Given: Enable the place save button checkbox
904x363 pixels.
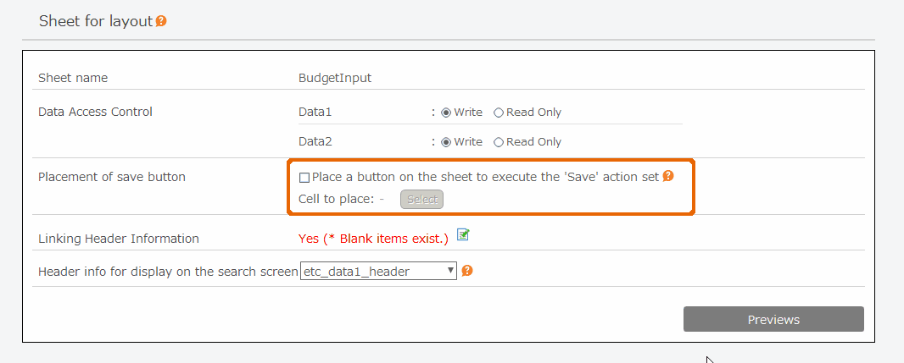Looking at the screenshot, I should click(x=304, y=178).
